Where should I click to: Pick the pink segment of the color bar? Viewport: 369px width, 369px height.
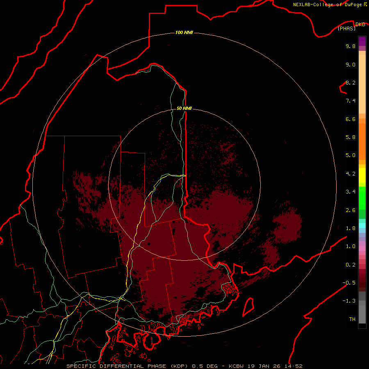362,248
